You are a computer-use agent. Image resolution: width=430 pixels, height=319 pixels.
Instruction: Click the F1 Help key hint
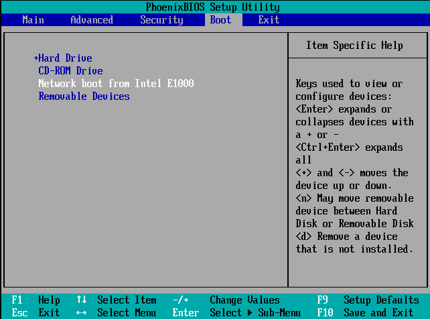coord(35,300)
